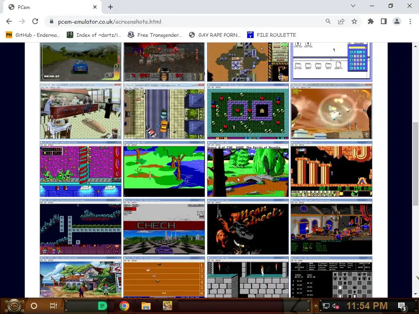Unmute the volume tray icon
Image resolution: width=419 pixels, height=314 pixels.
coord(336,306)
